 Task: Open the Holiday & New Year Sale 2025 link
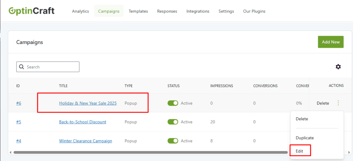(88, 103)
